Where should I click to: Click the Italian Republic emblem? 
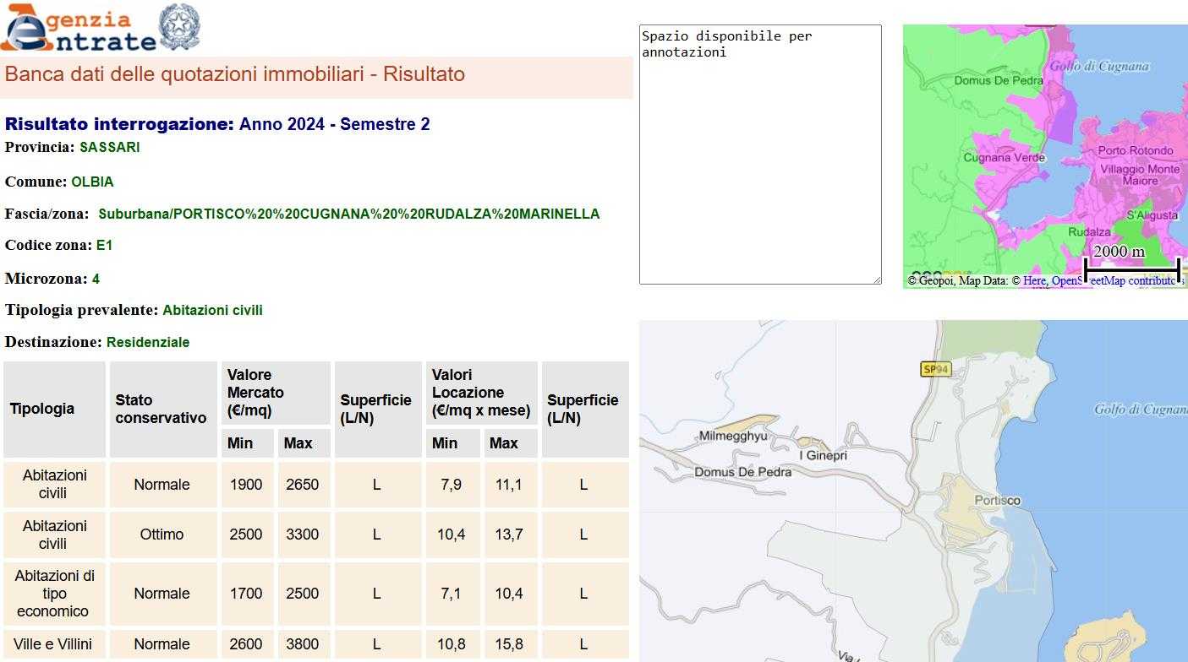(x=179, y=27)
